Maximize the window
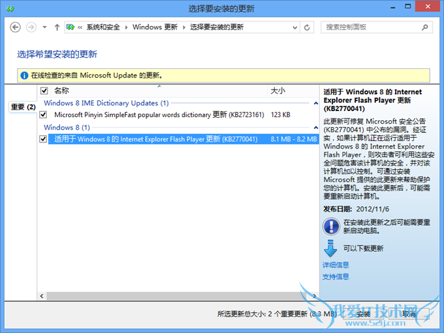 click(x=408, y=7)
